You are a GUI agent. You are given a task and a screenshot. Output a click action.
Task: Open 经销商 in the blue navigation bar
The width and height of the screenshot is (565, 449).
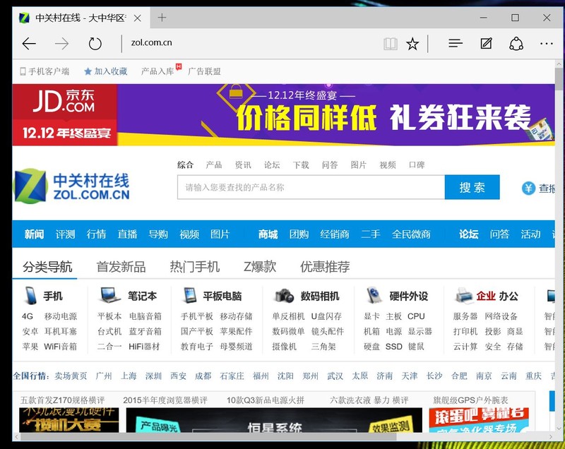(335, 234)
